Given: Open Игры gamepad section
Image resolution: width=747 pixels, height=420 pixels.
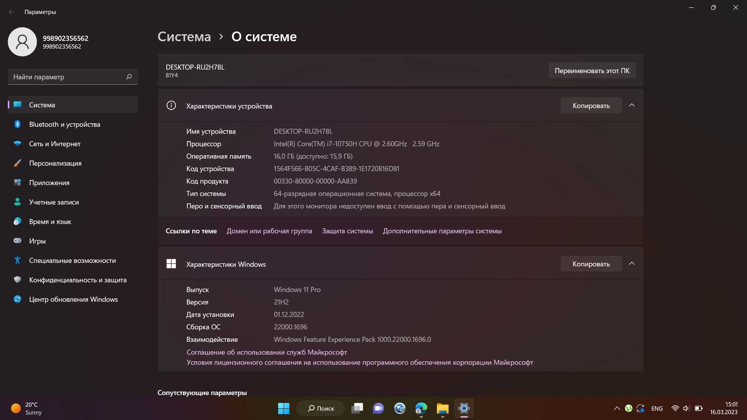Looking at the screenshot, I should click(x=18, y=241).
